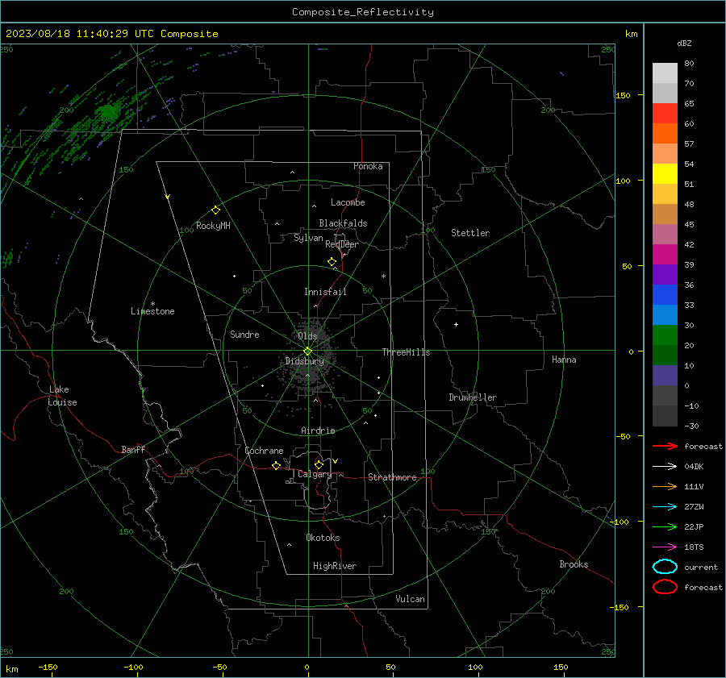The height and width of the screenshot is (678, 726).
Task: Click the Lake Louise label
Action: [x=62, y=396]
